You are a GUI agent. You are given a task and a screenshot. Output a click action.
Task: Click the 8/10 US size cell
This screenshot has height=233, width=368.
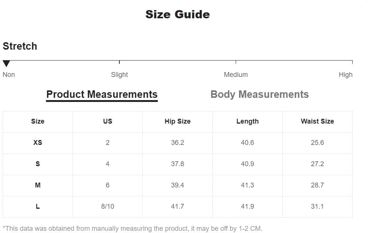click(107, 206)
